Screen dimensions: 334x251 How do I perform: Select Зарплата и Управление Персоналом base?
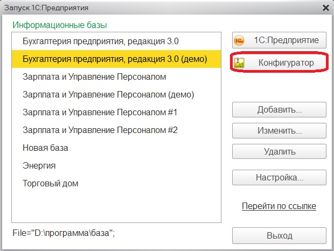click(116, 77)
